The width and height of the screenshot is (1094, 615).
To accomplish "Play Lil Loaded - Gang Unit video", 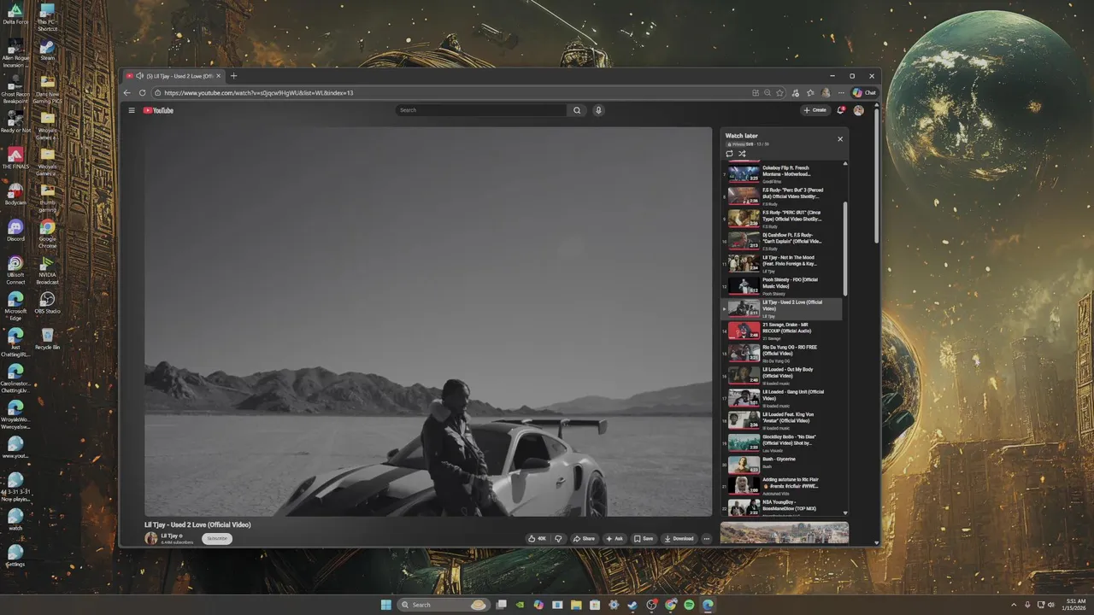I will coord(782,398).
